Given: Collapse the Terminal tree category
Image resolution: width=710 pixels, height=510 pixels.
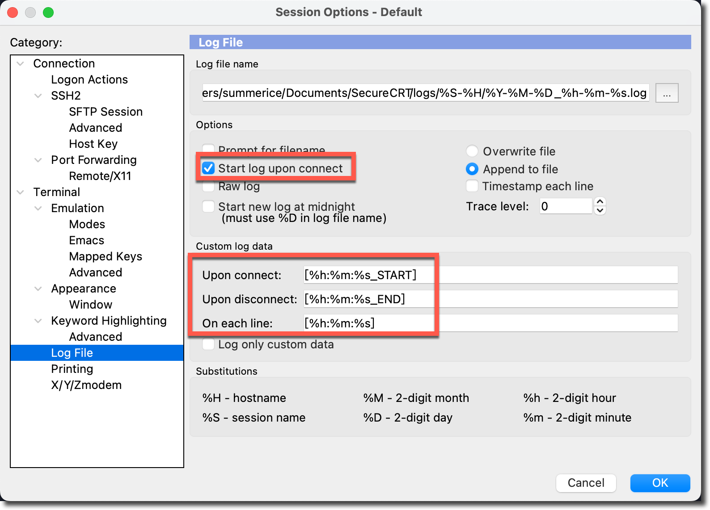Looking at the screenshot, I should [x=21, y=192].
